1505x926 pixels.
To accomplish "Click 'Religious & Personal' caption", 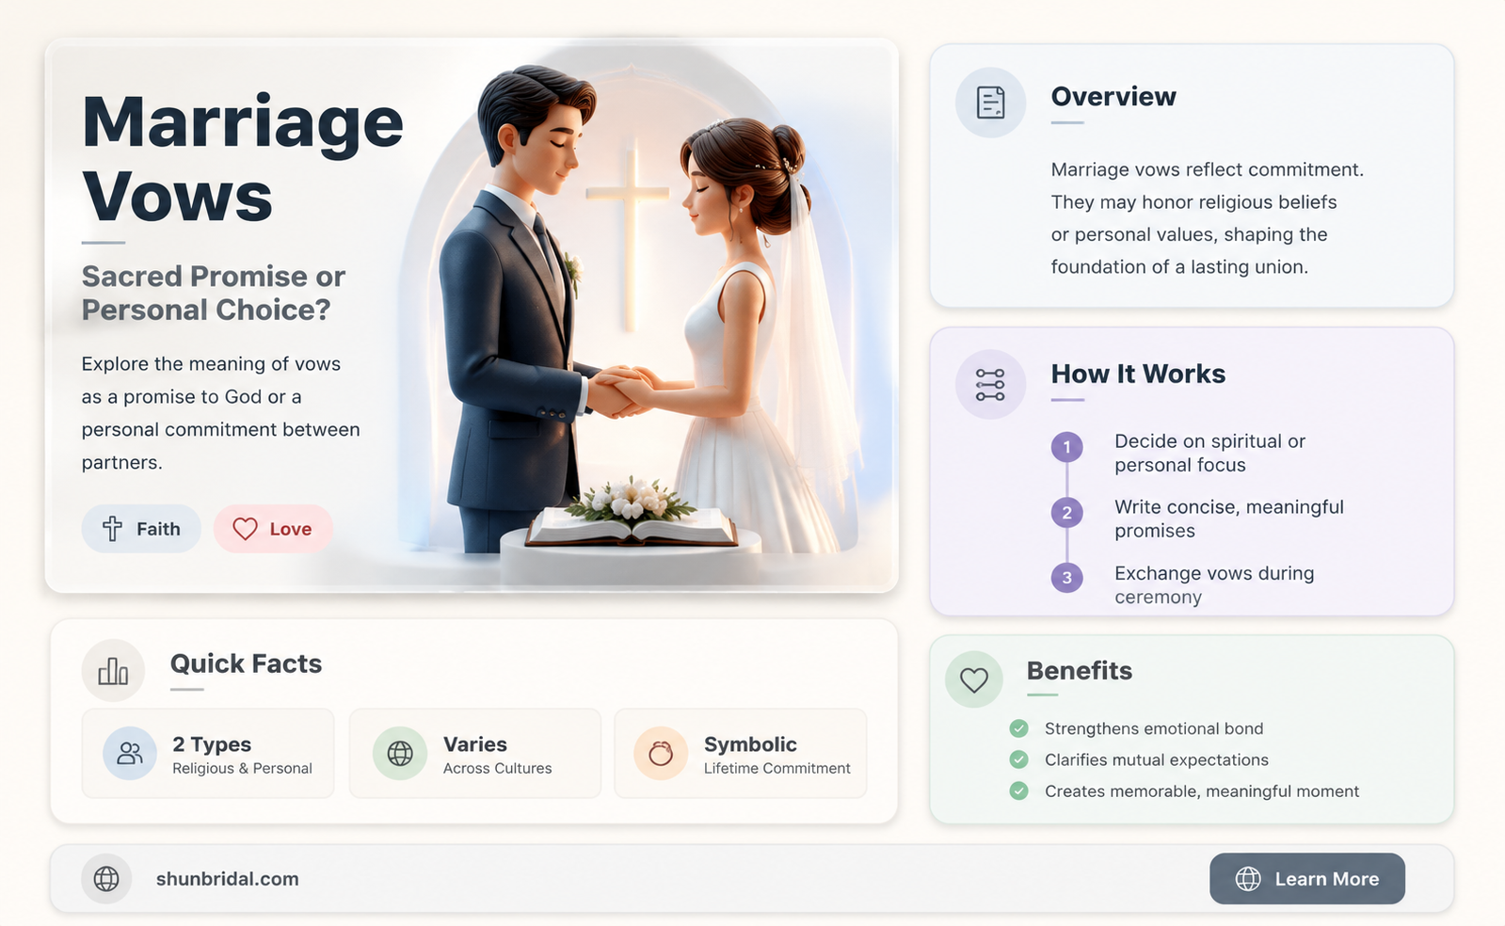I will click(242, 768).
